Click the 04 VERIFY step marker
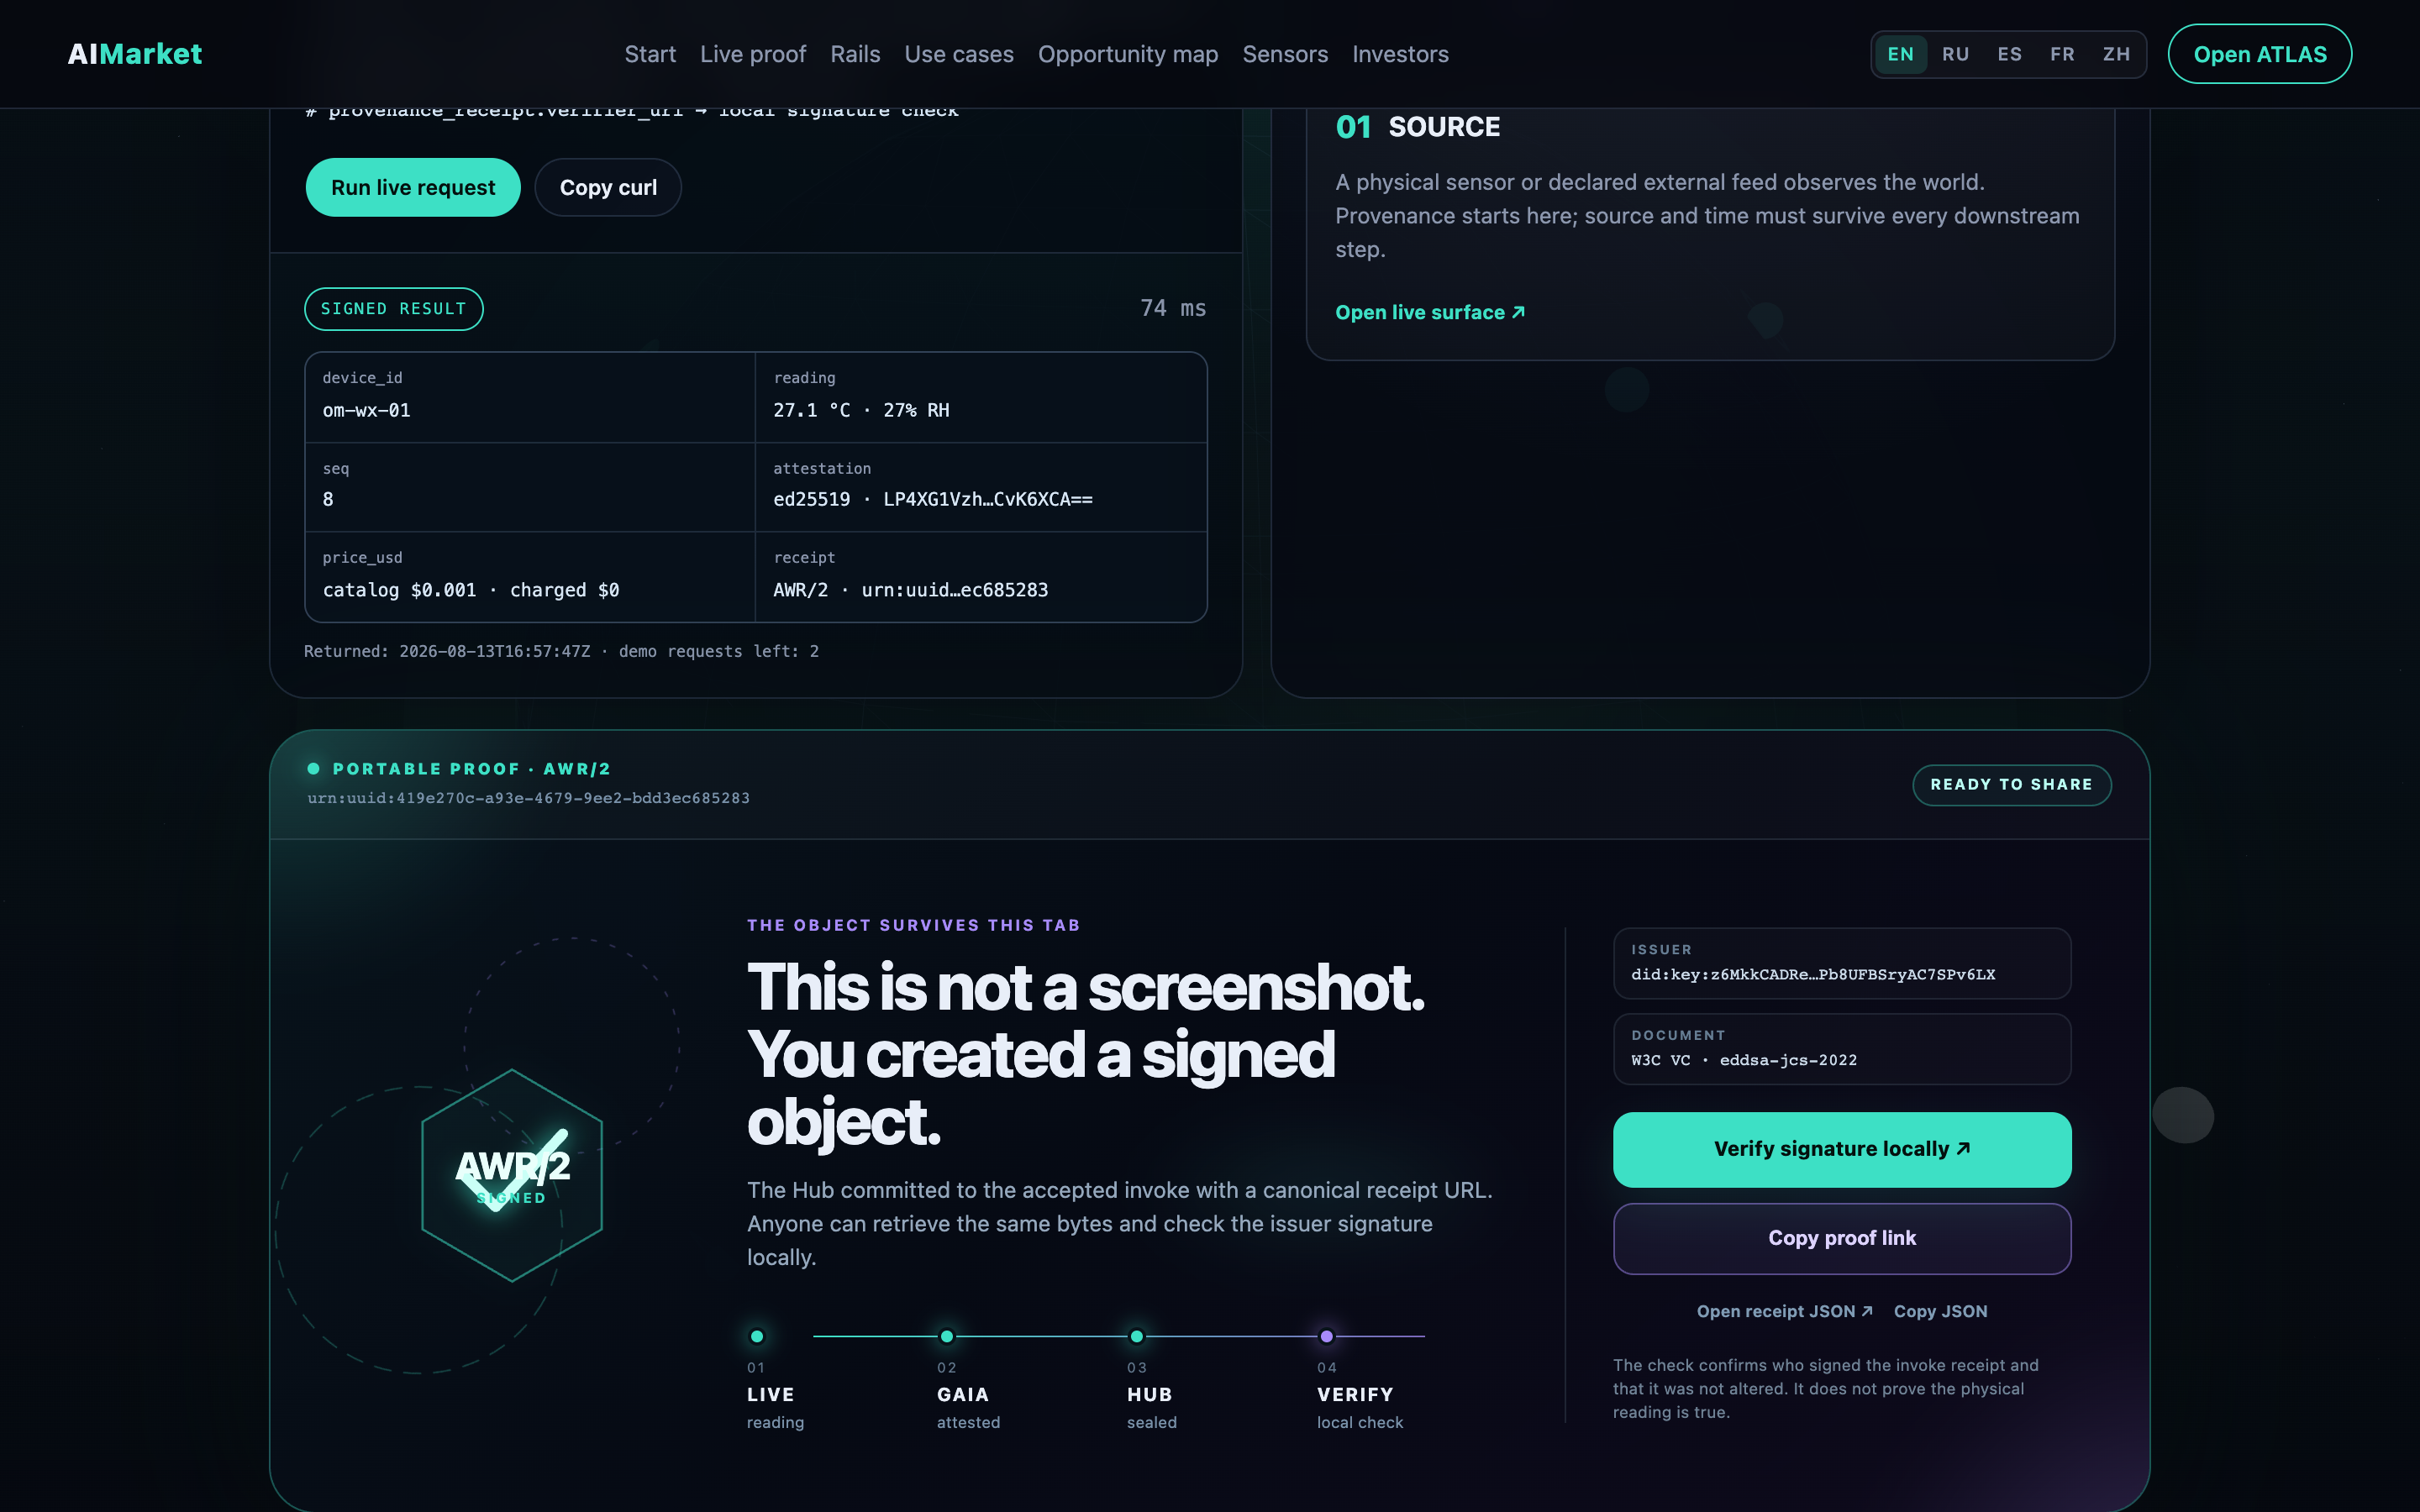The height and width of the screenshot is (1512, 2420). tap(1327, 1336)
